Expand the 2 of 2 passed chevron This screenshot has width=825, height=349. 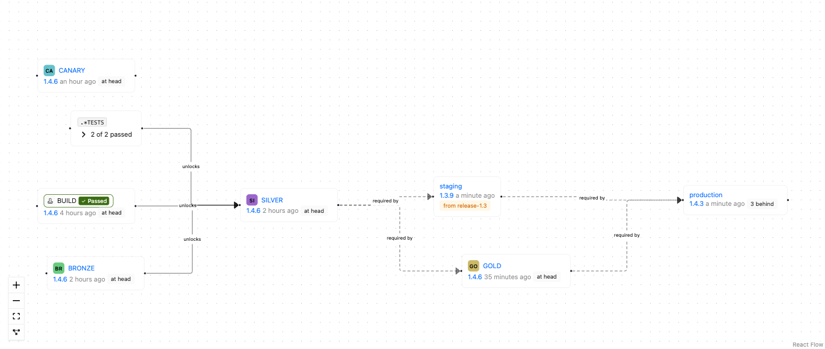click(83, 134)
